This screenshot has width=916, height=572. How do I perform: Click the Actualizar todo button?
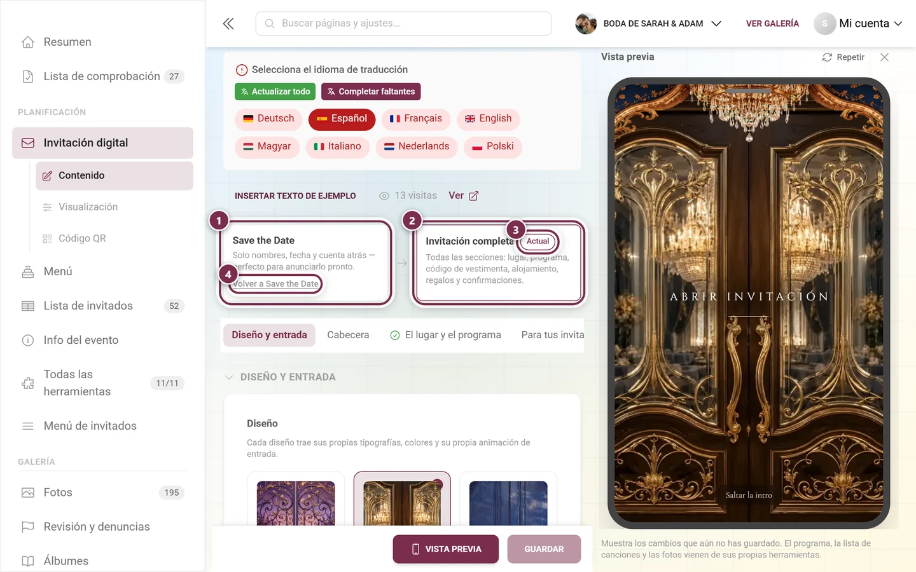coord(275,92)
